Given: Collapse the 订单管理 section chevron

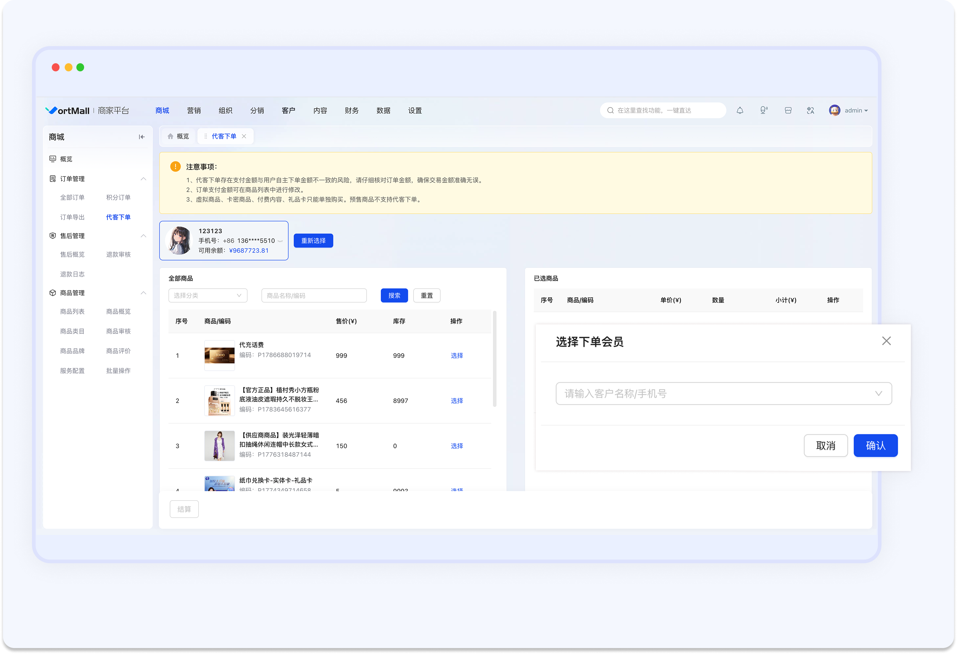Looking at the screenshot, I should 143,178.
